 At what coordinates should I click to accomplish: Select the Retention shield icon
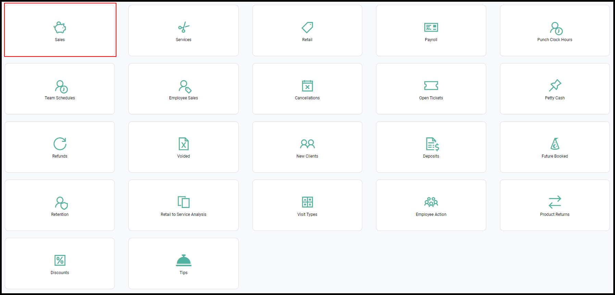[x=61, y=203]
